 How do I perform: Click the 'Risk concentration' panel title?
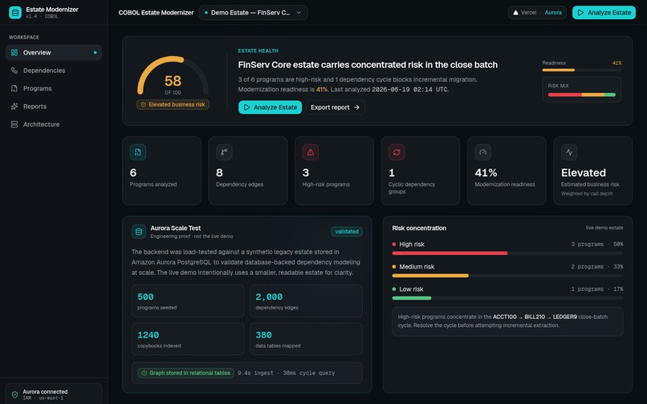[419, 228]
